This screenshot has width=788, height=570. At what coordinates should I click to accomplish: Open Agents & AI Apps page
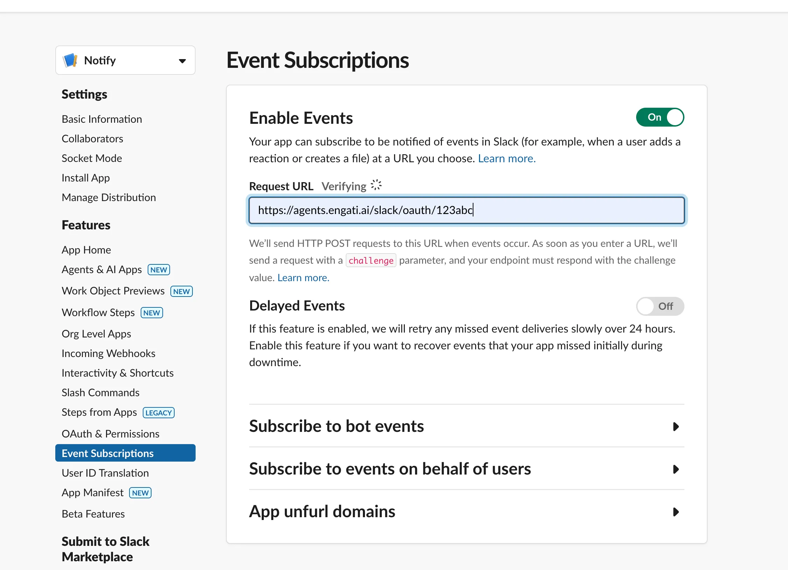[102, 270]
